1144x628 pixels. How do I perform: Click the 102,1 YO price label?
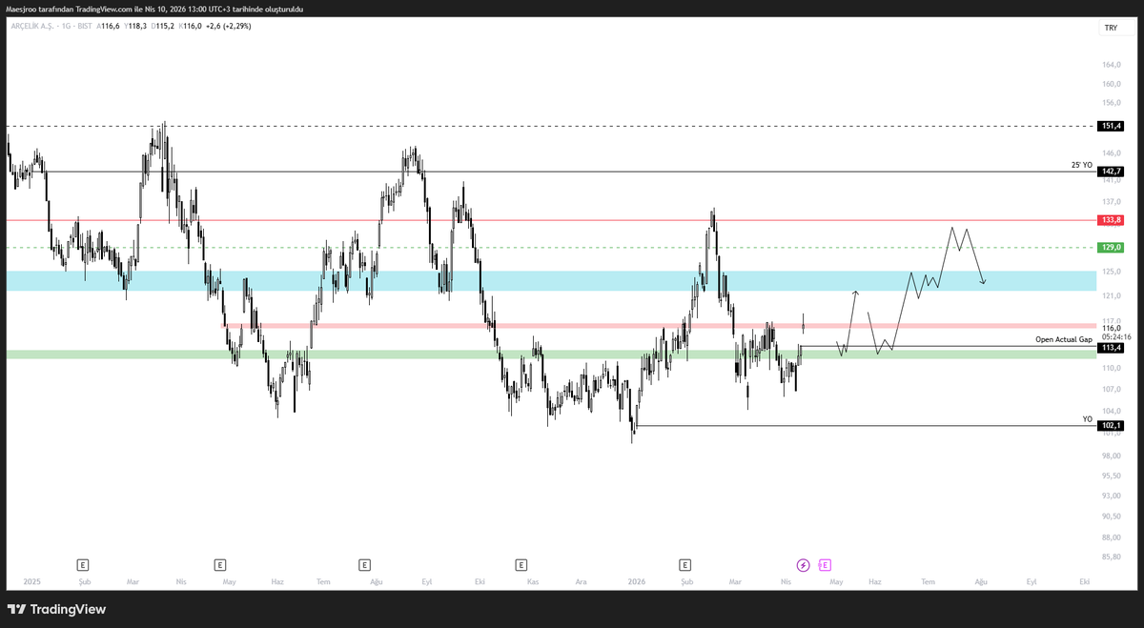1112,426
